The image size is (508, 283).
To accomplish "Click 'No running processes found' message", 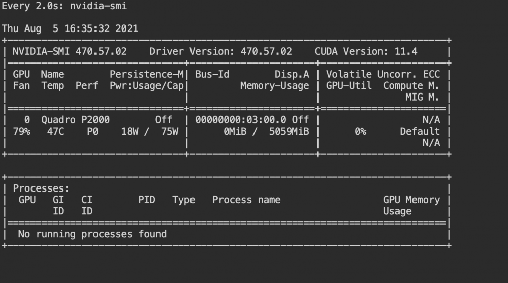I will tap(92, 234).
